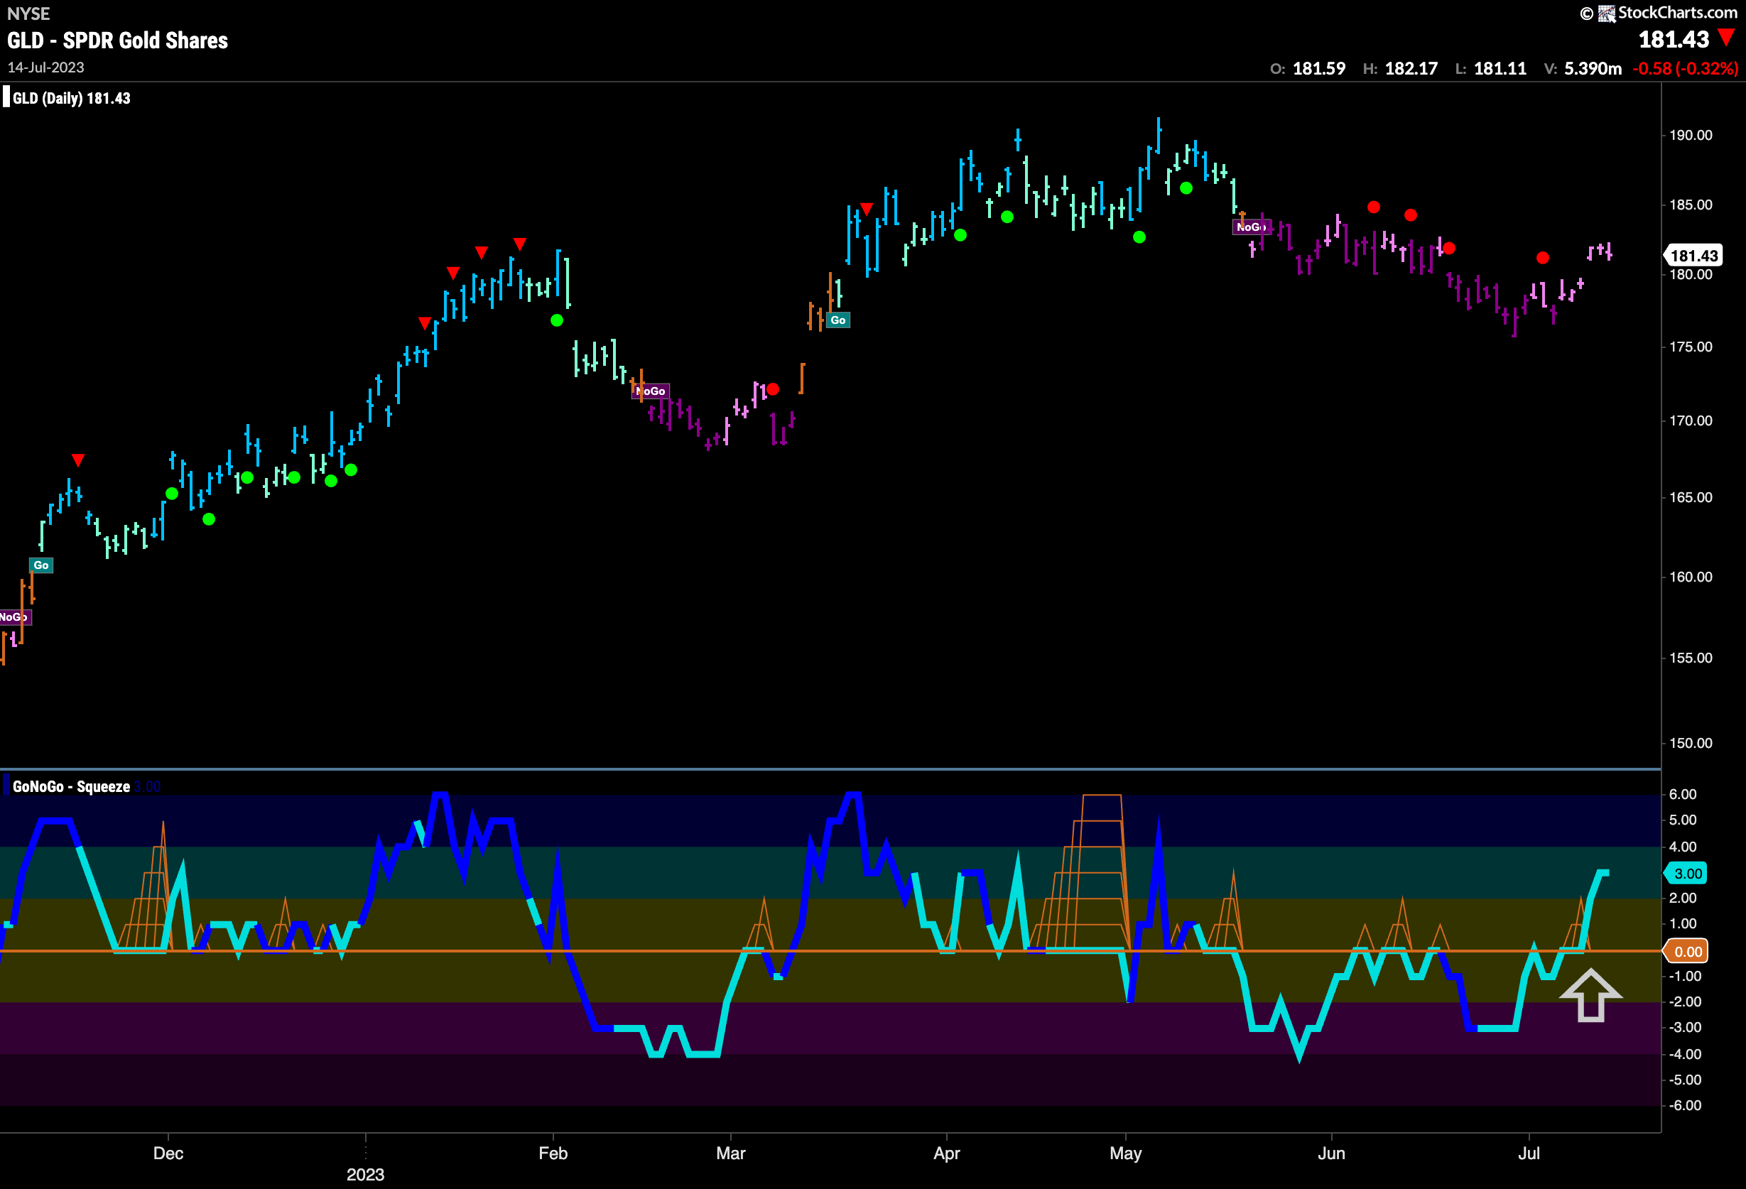Click the -0.58 (-0.32%) change text
1746x1189 pixels.
click(x=1686, y=68)
